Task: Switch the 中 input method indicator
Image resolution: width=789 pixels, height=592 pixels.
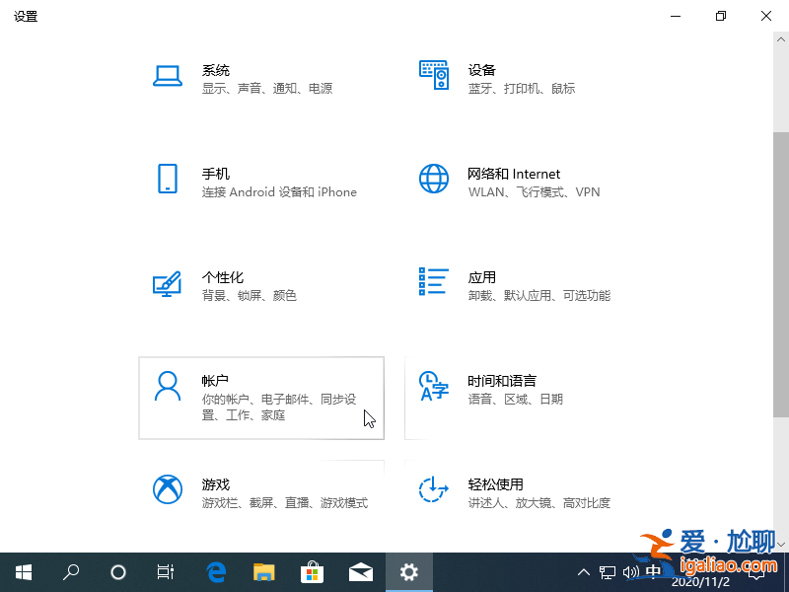Action: point(654,572)
